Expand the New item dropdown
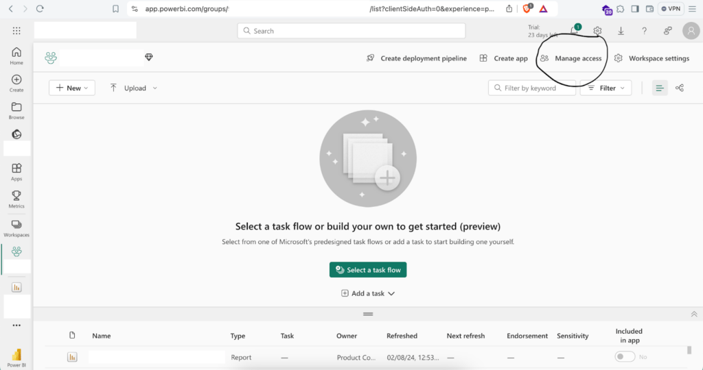703x370 pixels. (72, 88)
